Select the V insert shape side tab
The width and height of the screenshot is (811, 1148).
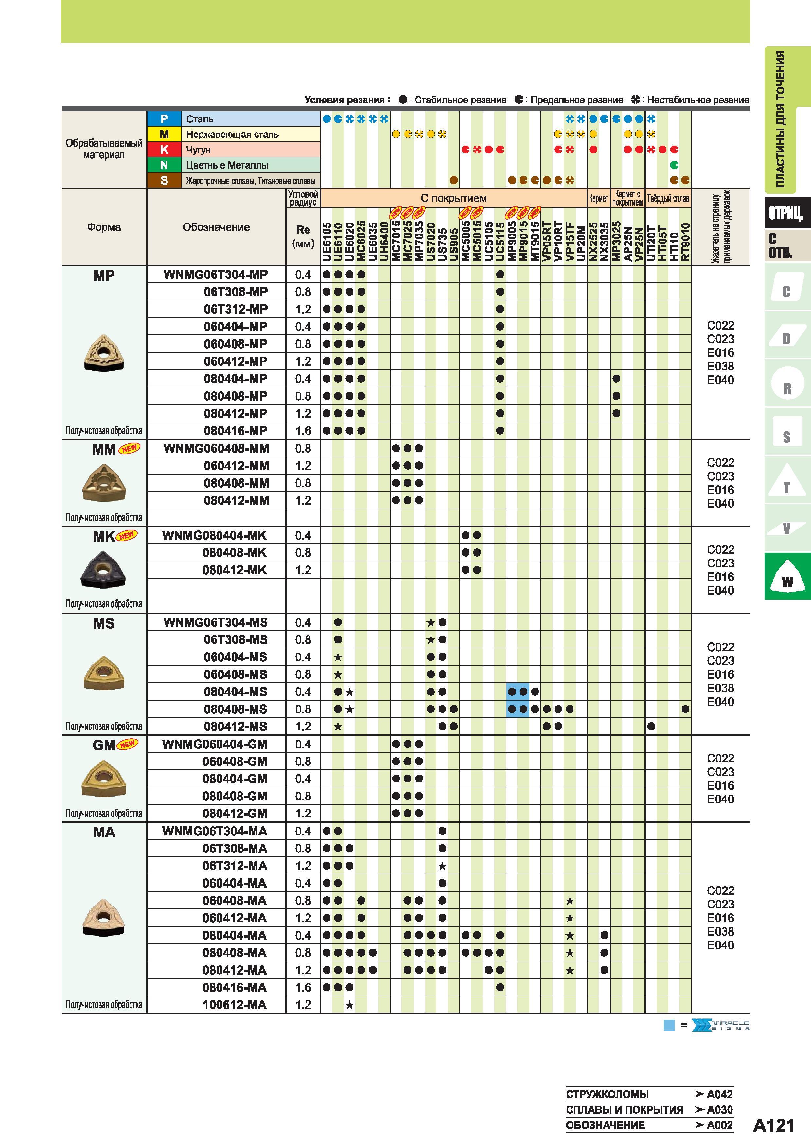coord(787,528)
